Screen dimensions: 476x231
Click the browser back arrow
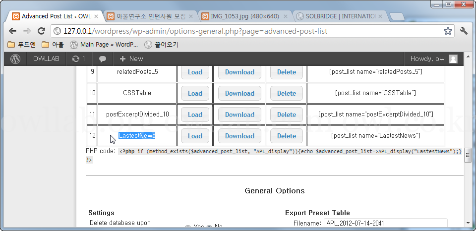click(x=12, y=31)
